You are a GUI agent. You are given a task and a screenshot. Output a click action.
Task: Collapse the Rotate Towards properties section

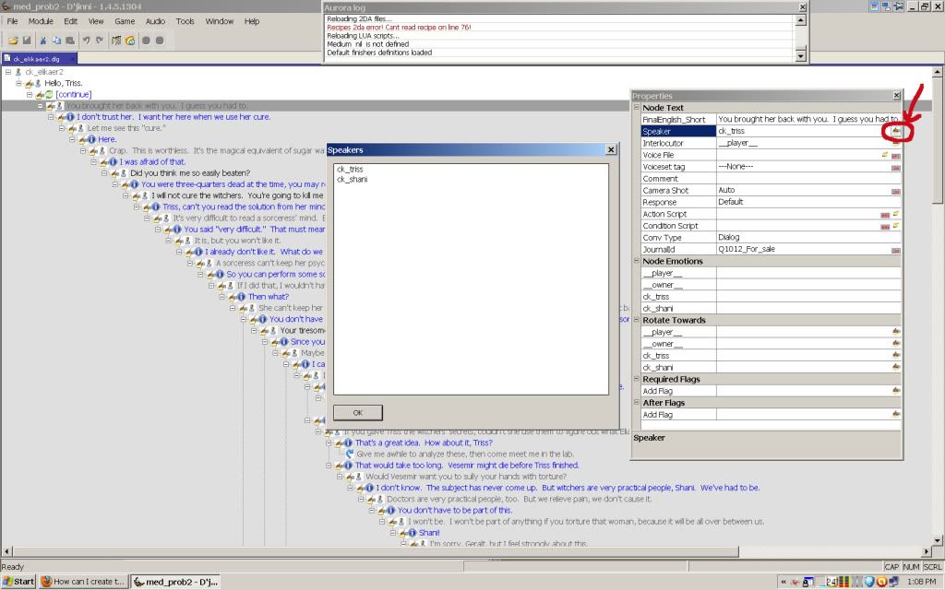tap(636, 320)
